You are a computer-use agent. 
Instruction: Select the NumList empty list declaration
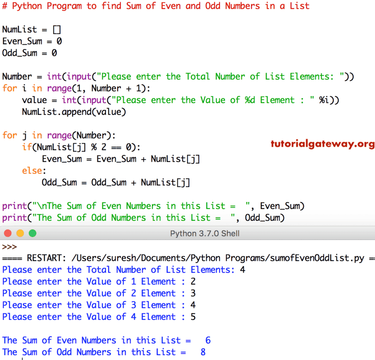(31, 29)
